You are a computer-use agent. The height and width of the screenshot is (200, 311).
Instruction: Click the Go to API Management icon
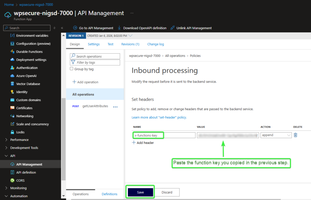(x=75, y=28)
